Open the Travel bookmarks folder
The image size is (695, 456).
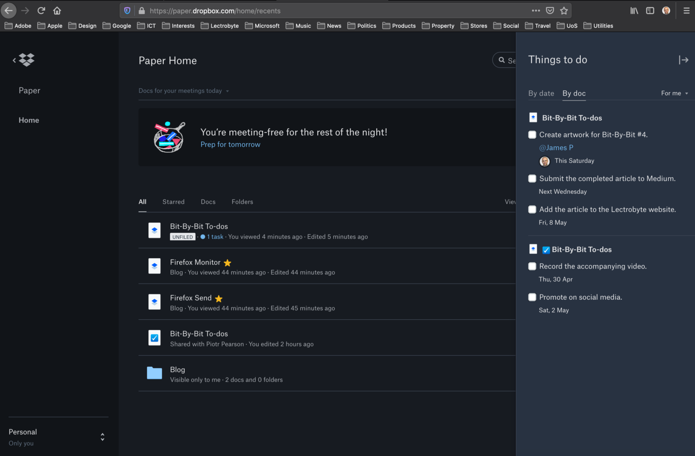[538, 26]
